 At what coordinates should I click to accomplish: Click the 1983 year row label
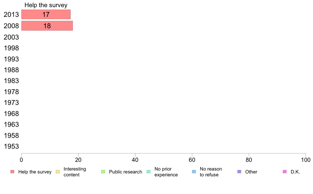11,81
